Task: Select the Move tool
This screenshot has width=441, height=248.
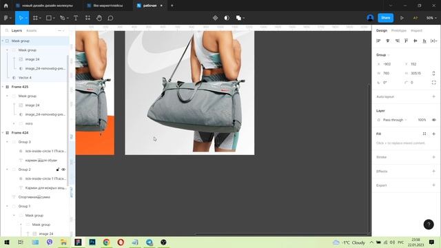Action: [x=21, y=18]
